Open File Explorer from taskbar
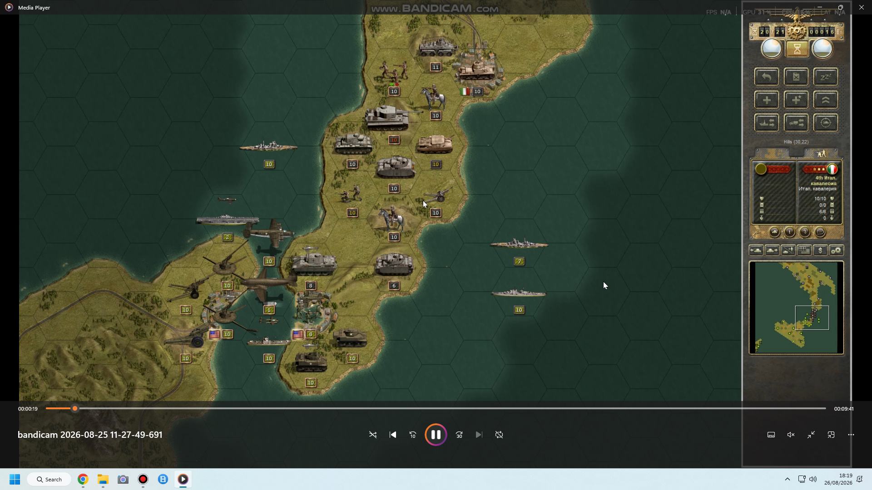This screenshot has height=490, width=872. [x=103, y=479]
